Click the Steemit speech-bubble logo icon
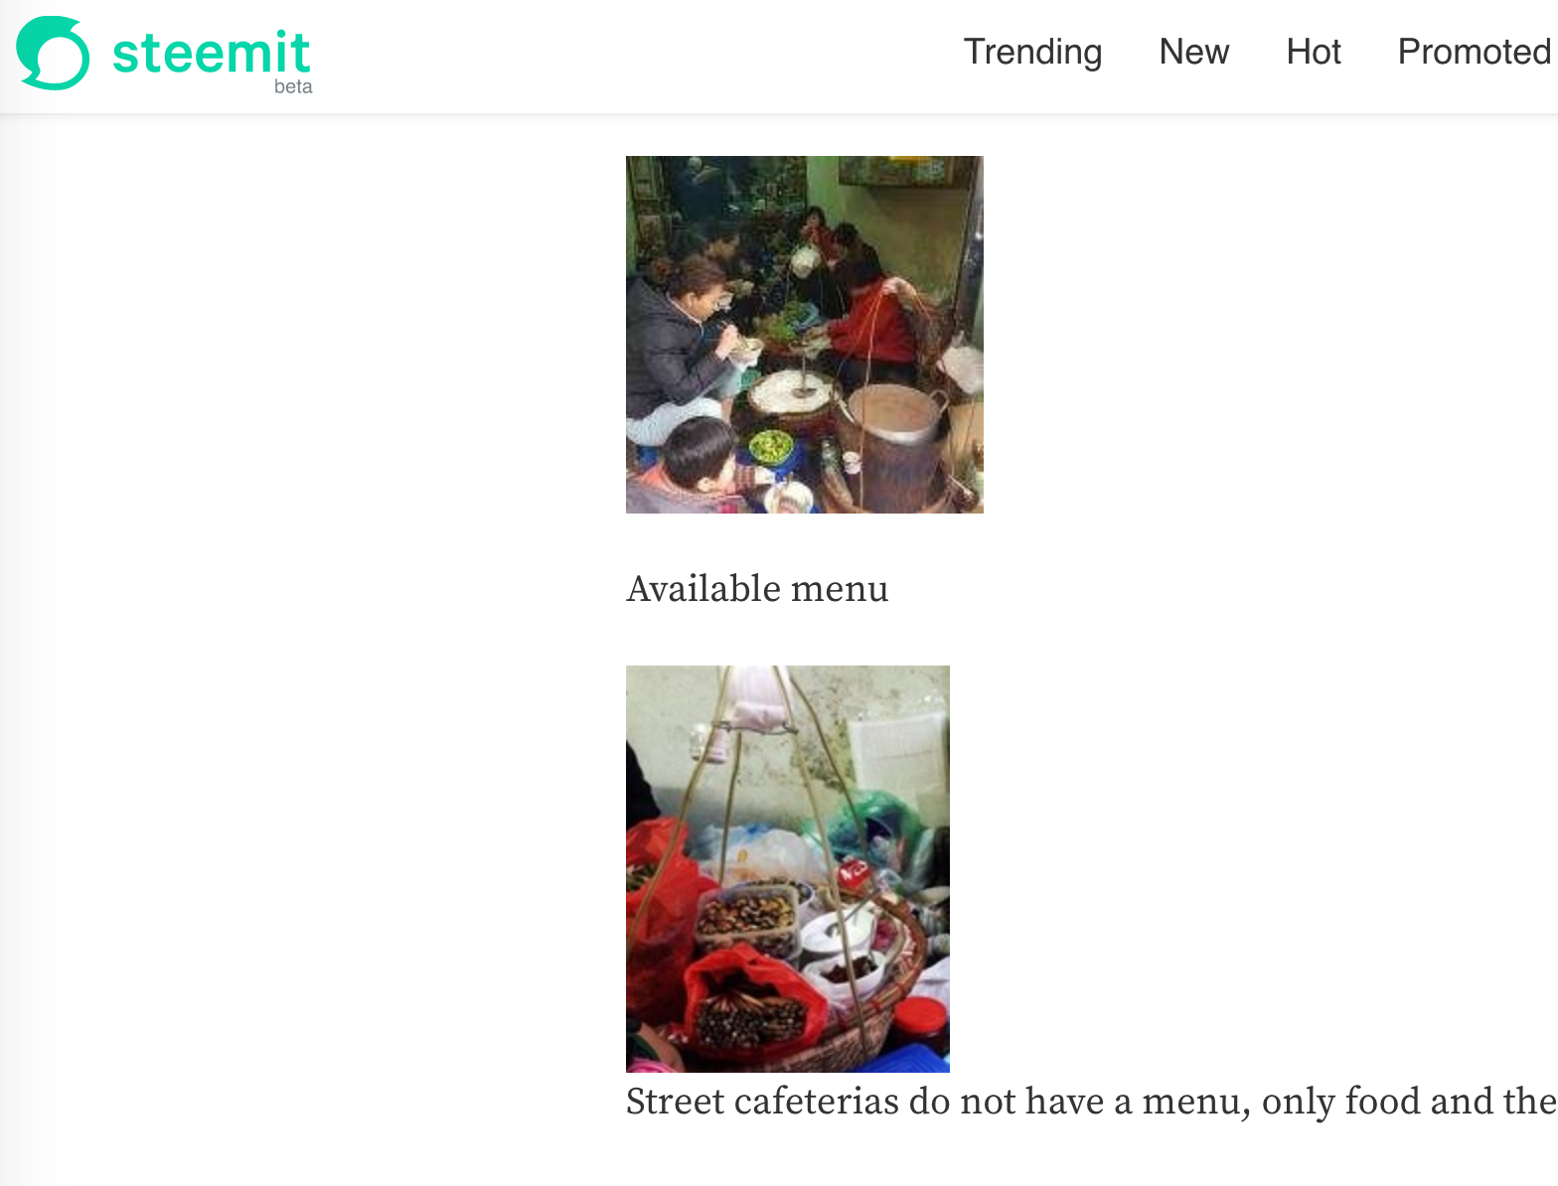Image resolution: width=1558 pixels, height=1186 pixels. point(53,54)
